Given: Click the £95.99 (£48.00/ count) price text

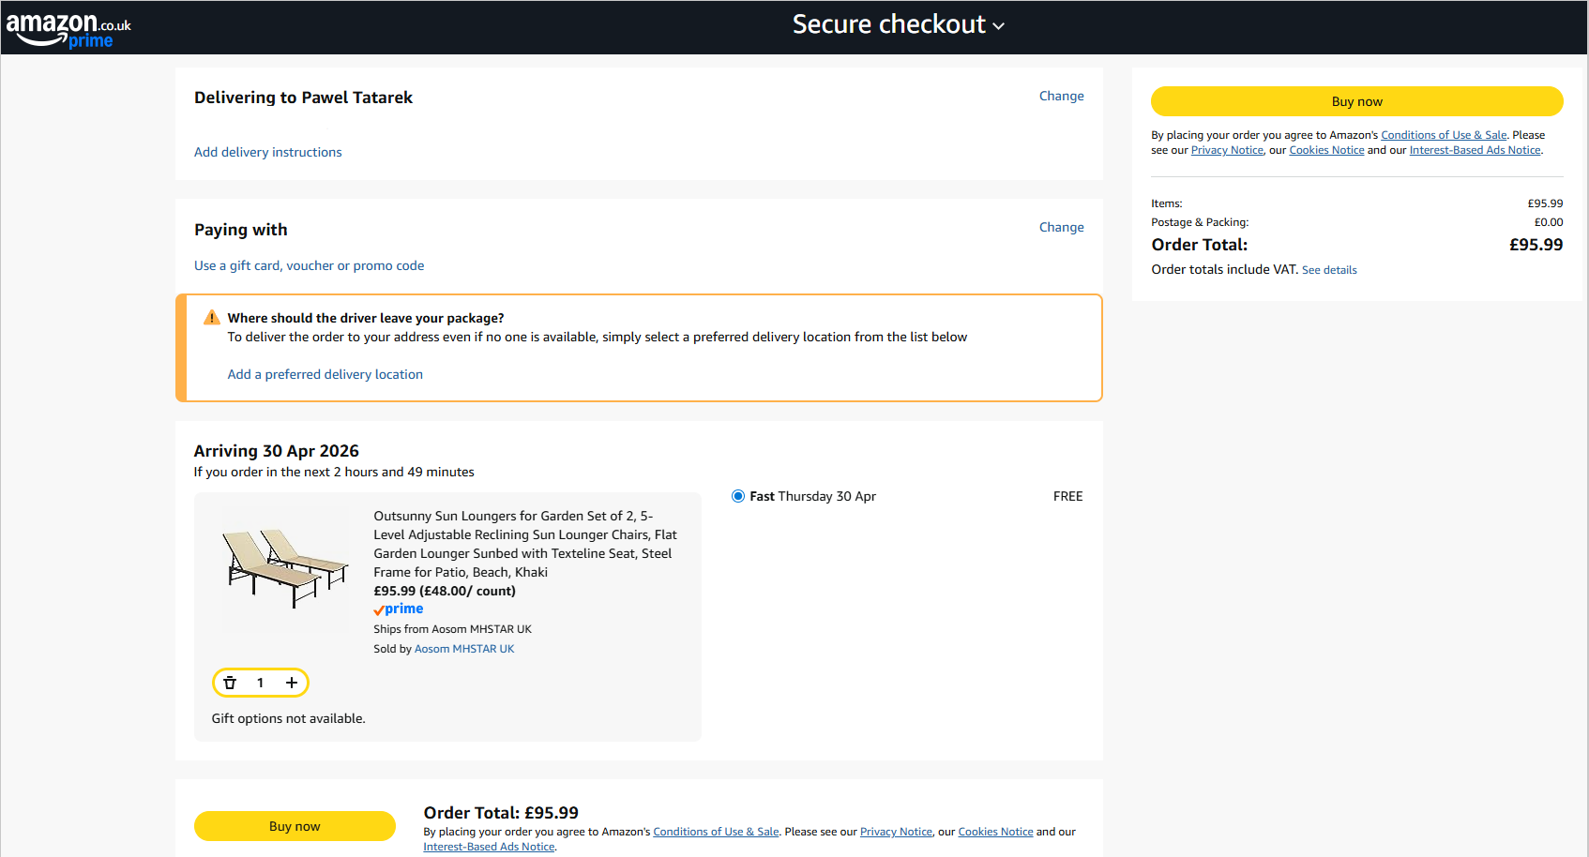Looking at the screenshot, I should tap(445, 591).
